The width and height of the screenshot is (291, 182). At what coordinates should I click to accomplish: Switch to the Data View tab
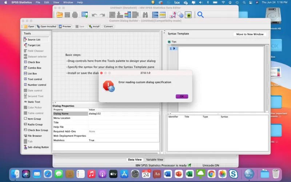(x=135, y=159)
